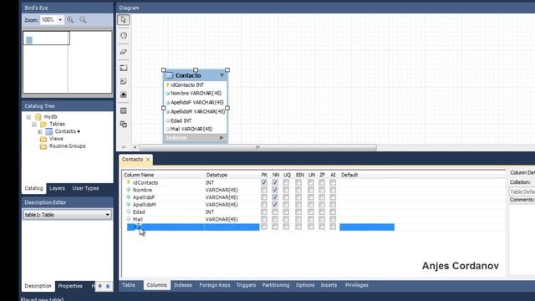Image resolution: width=535 pixels, height=301 pixels.
Task: Click the Collation field
Action: pos(522,192)
